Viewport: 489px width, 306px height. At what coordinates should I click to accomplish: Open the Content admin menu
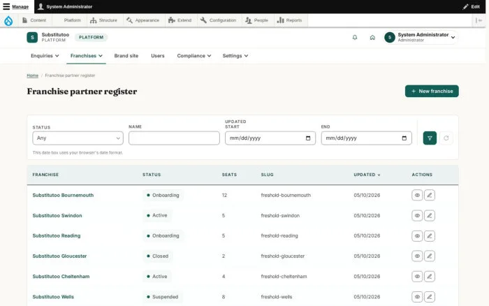[x=34, y=20]
